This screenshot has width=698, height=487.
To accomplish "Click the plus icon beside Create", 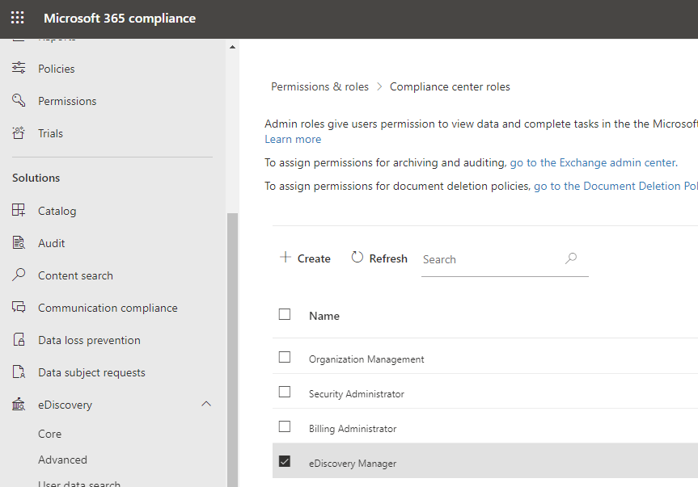I will point(286,258).
